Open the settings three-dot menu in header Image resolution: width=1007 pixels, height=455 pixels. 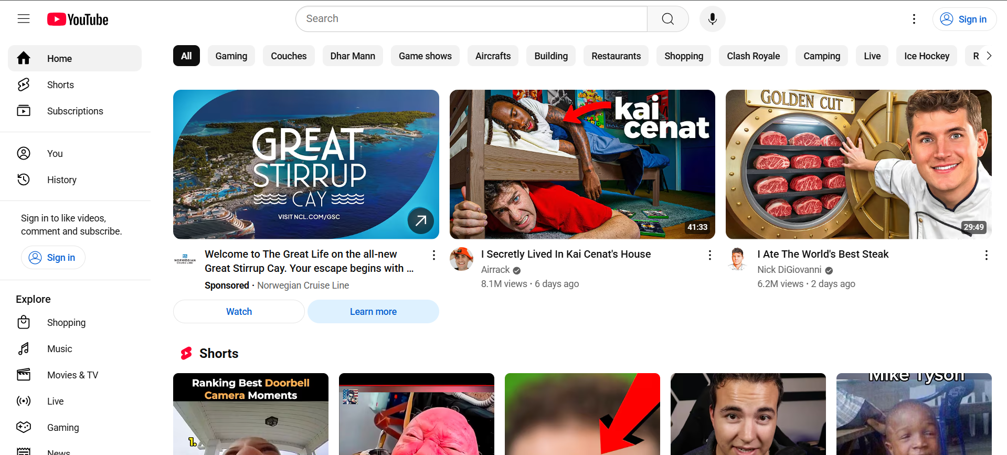914,19
